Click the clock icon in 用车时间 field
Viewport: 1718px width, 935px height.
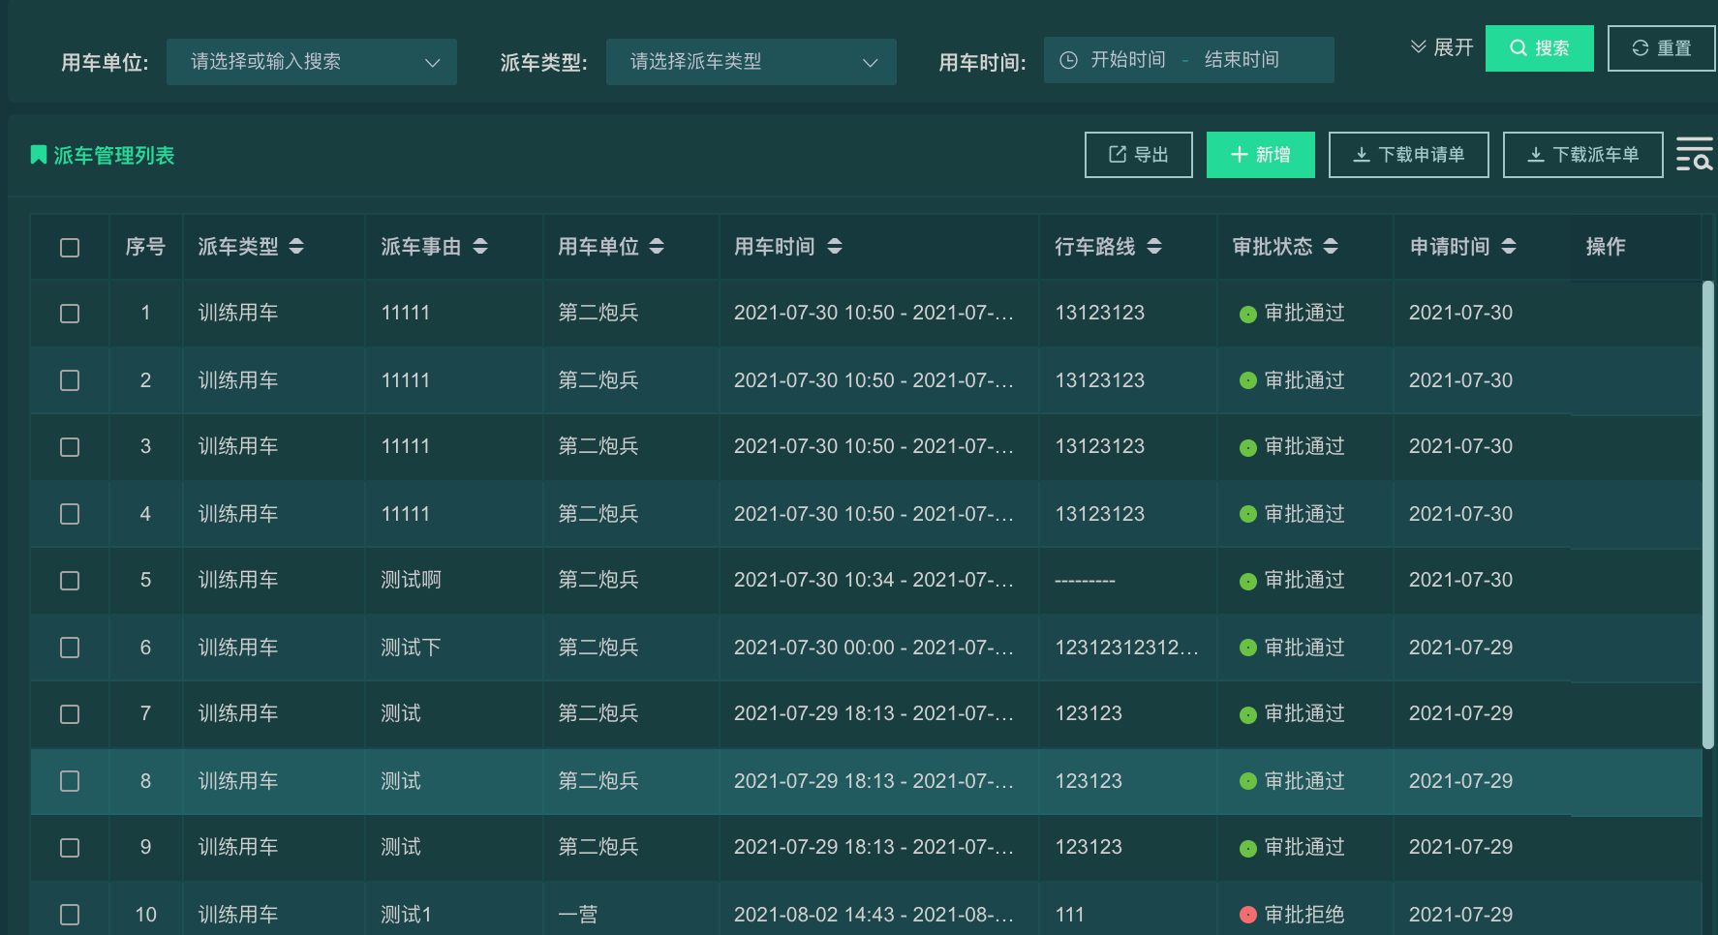coord(1068,60)
